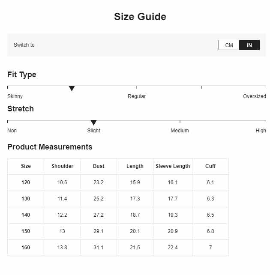Click the Skinny fit label
The height and width of the screenshot is (275, 270).
tap(15, 96)
